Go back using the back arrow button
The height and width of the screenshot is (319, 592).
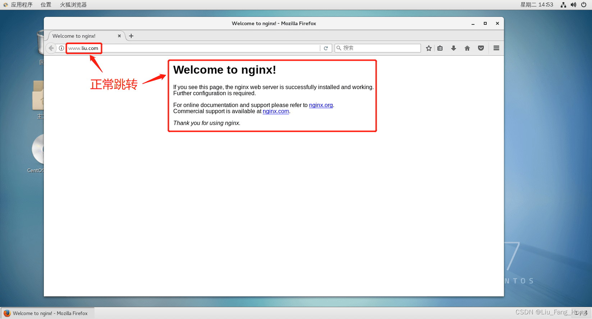click(51, 48)
